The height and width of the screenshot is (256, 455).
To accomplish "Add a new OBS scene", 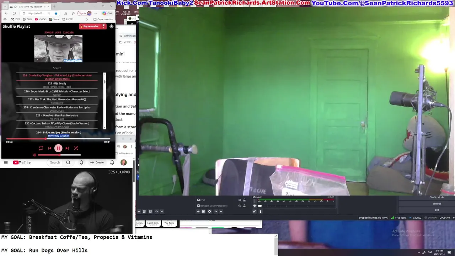I will 139,211.
